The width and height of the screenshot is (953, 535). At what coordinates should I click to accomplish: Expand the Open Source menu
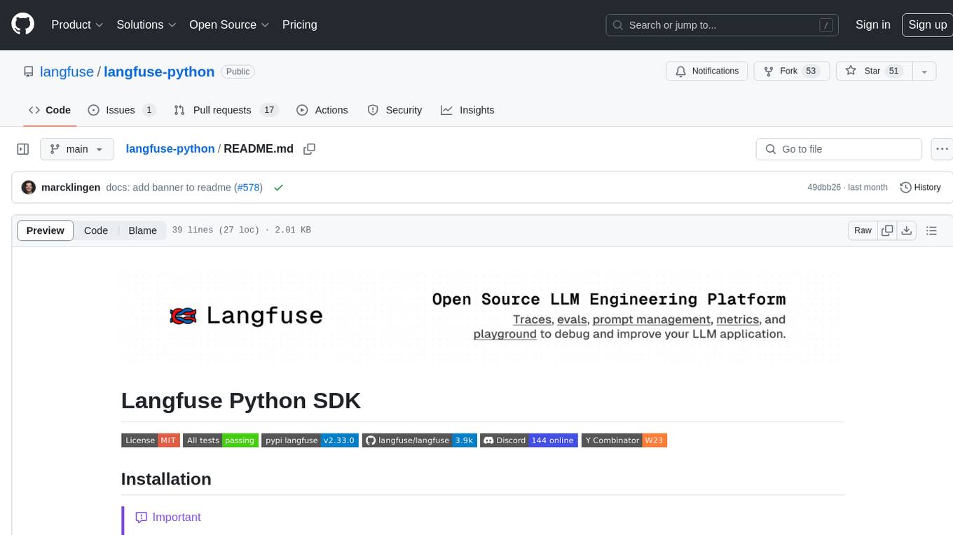point(229,25)
